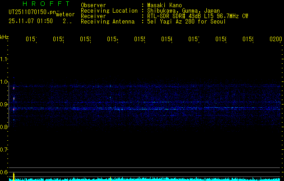Select the filename UT2511070150.pn

click(32, 12)
